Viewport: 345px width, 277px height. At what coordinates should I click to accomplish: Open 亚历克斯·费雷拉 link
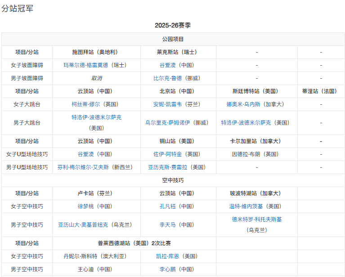tap(168, 167)
